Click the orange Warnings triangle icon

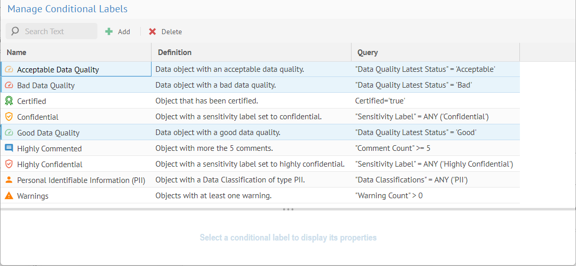9,196
